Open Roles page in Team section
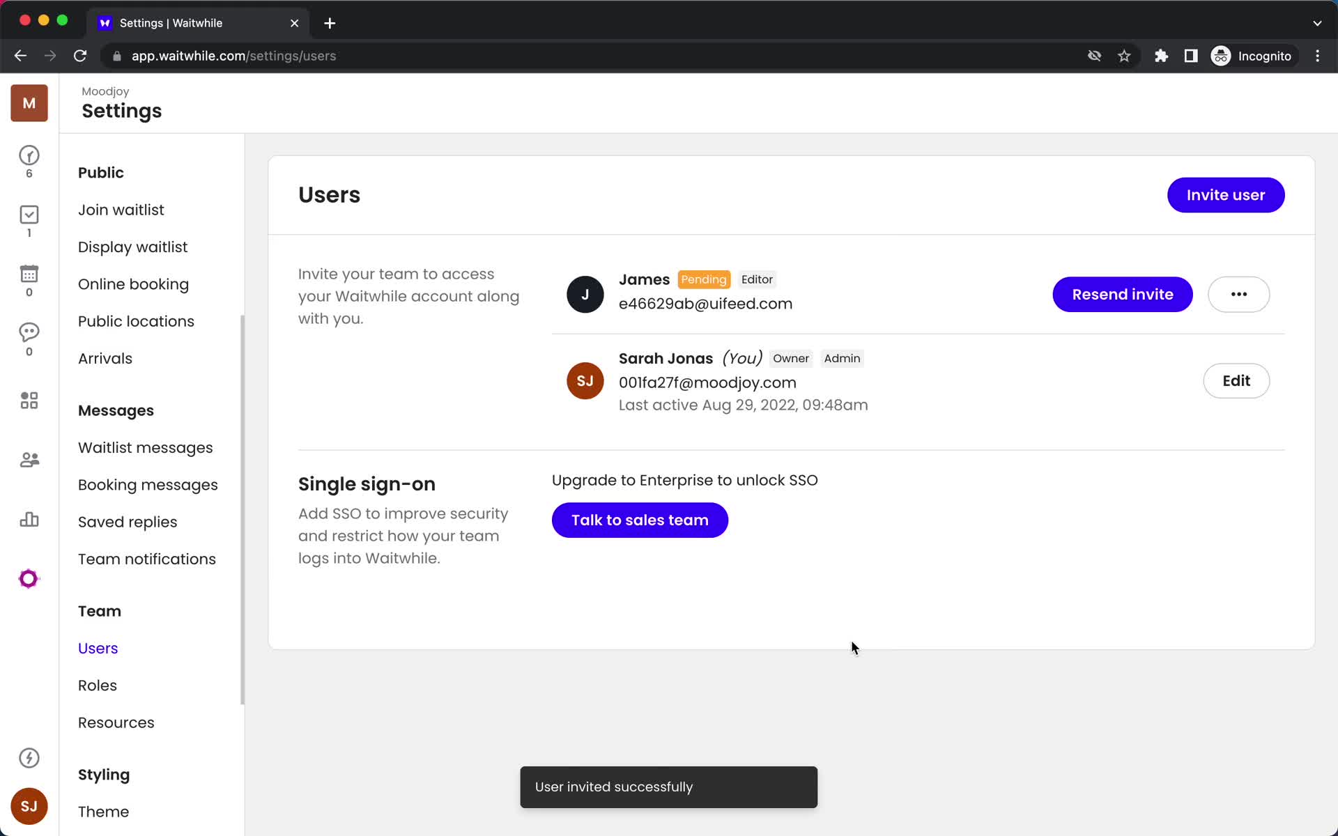Image resolution: width=1338 pixels, height=836 pixels. pyautogui.click(x=98, y=686)
